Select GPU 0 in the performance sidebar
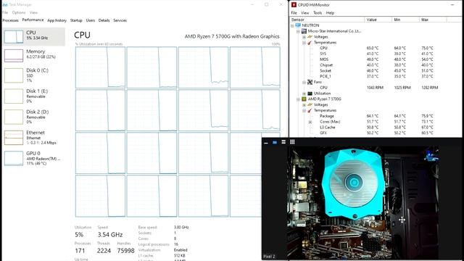Viewport: 464px width, 261px height. (34, 158)
